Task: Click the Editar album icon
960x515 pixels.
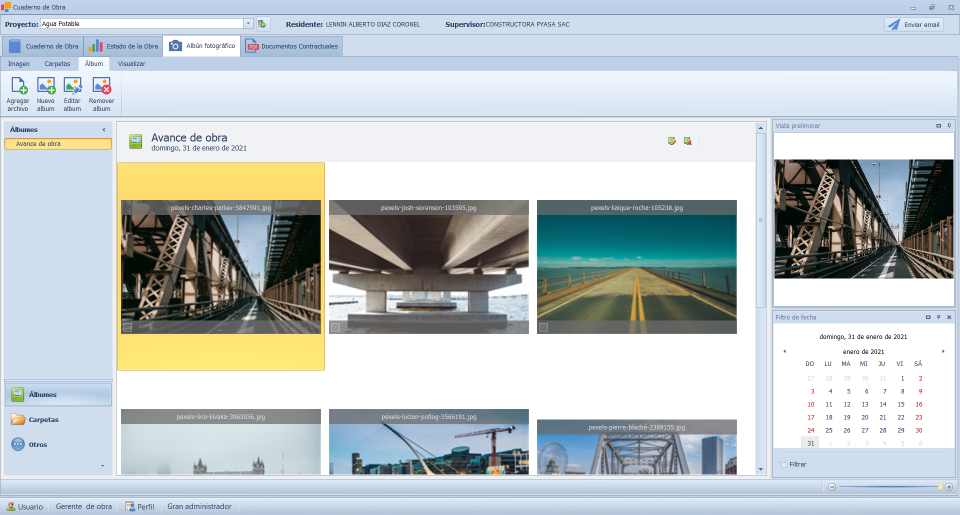Action: (x=72, y=86)
